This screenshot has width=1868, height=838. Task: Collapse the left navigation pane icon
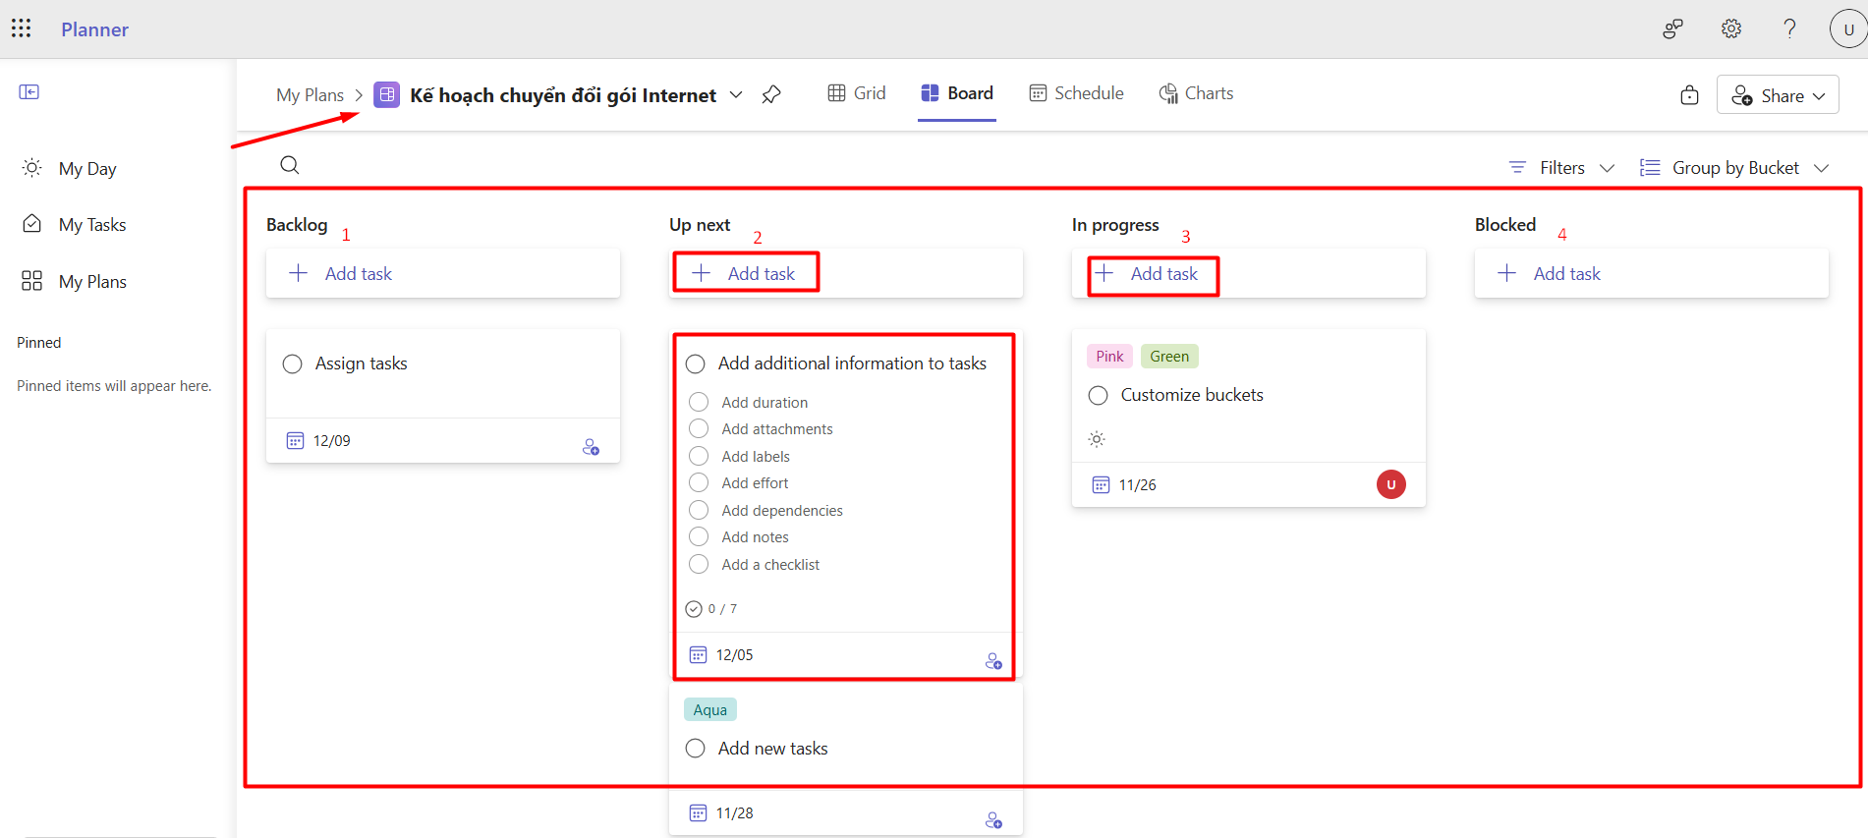(29, 91)
